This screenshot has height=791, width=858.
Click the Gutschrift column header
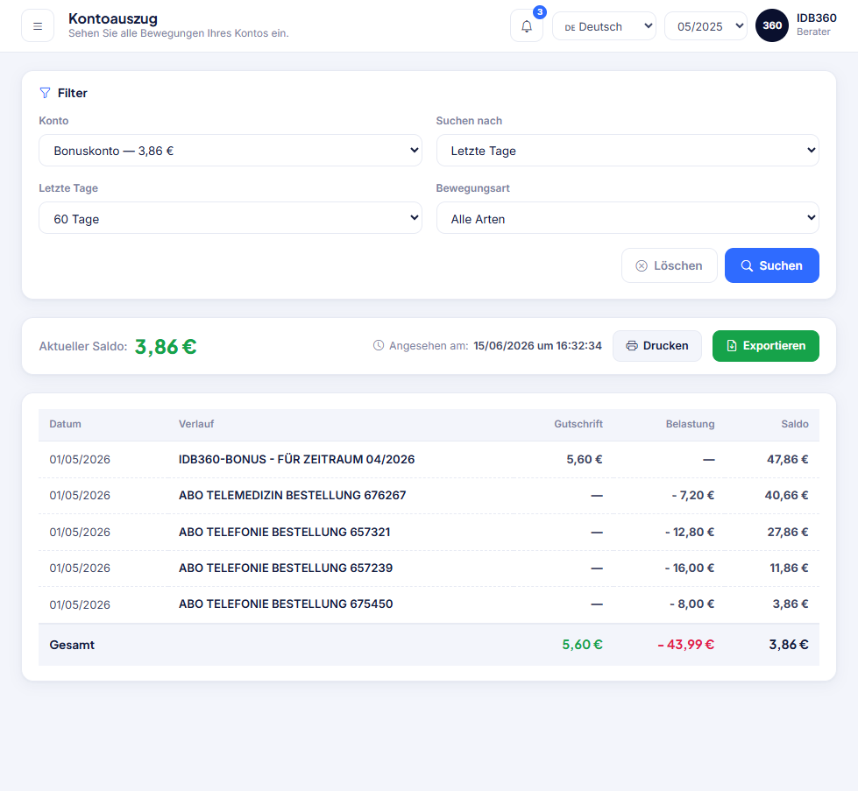point(578,424)
